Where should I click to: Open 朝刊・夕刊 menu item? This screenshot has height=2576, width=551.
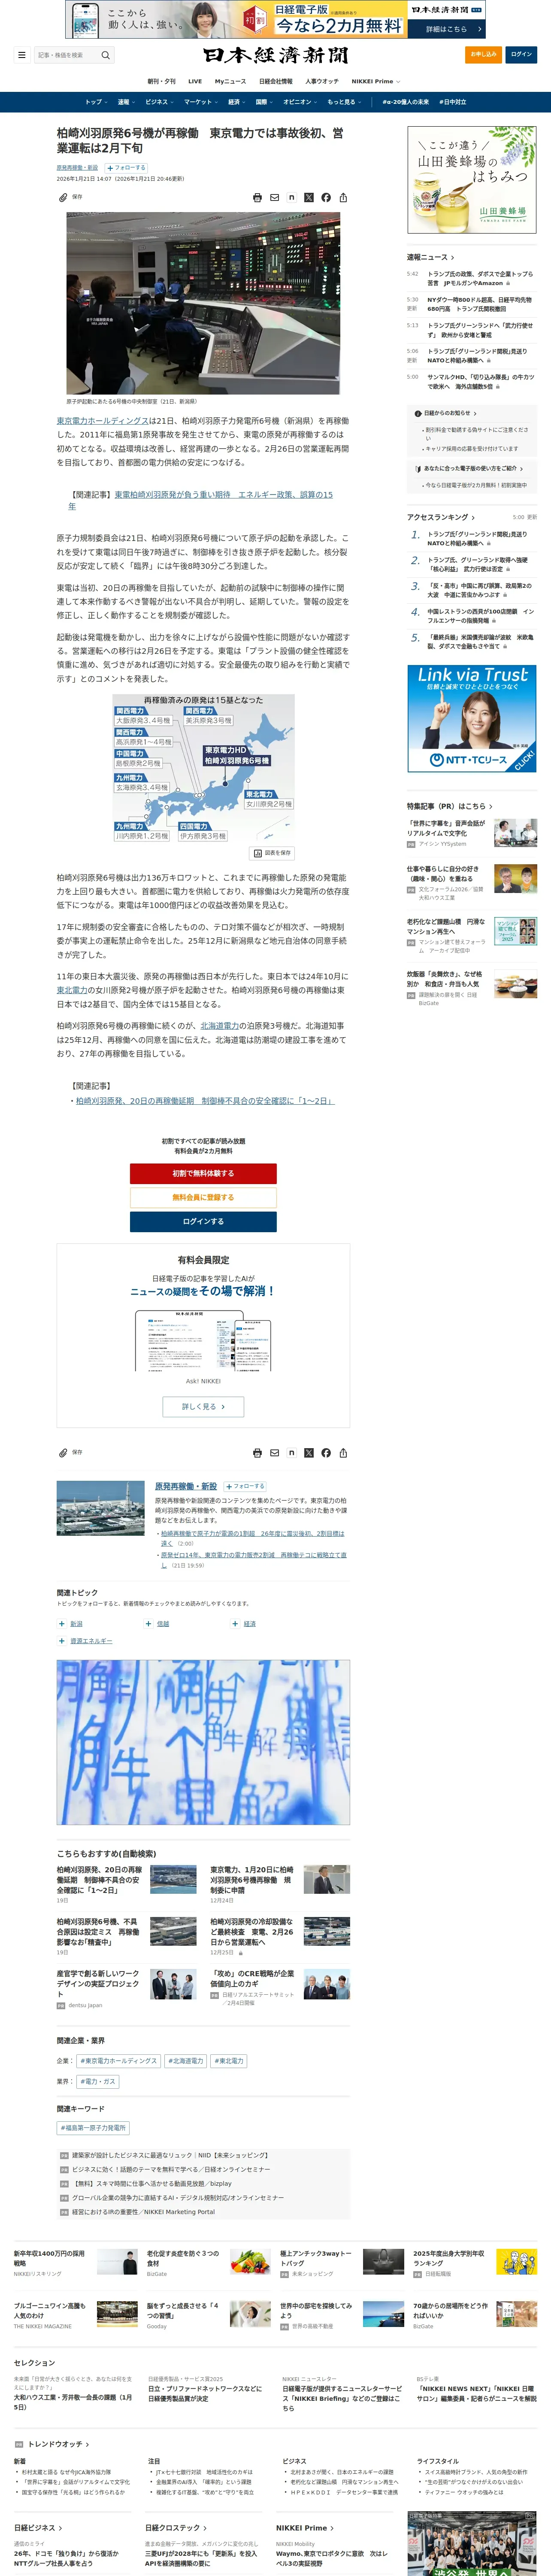[x=161, y=81]
